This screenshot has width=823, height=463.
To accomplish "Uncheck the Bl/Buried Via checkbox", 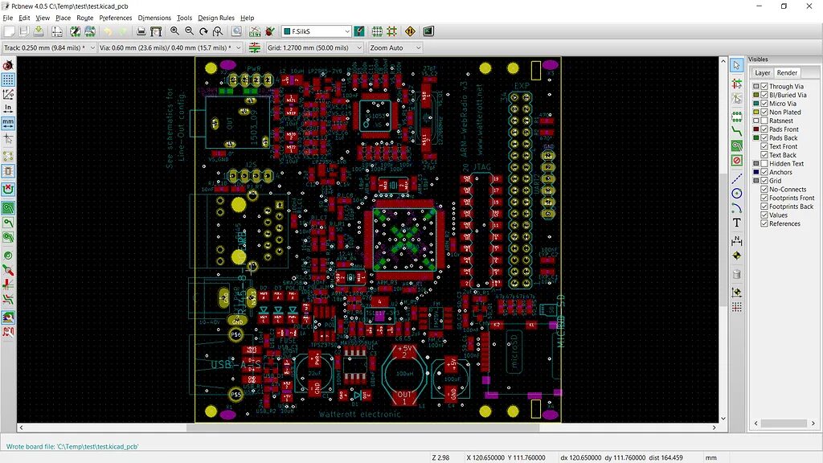I will pos(764,95).
